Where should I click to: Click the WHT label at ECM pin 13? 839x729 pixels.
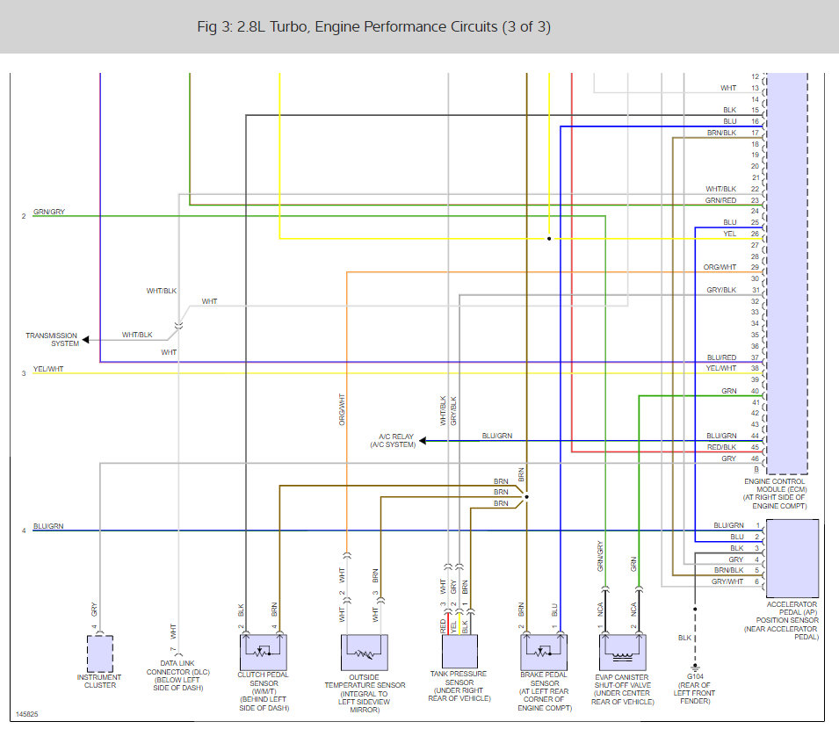coord(728,88)
